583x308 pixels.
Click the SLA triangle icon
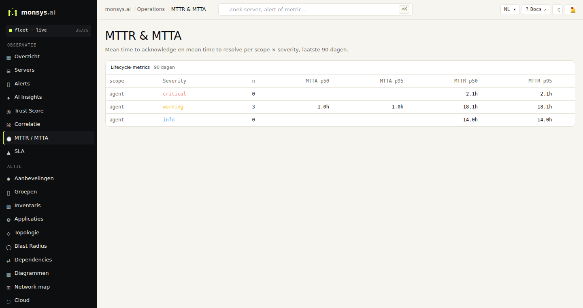pos(9,152)
